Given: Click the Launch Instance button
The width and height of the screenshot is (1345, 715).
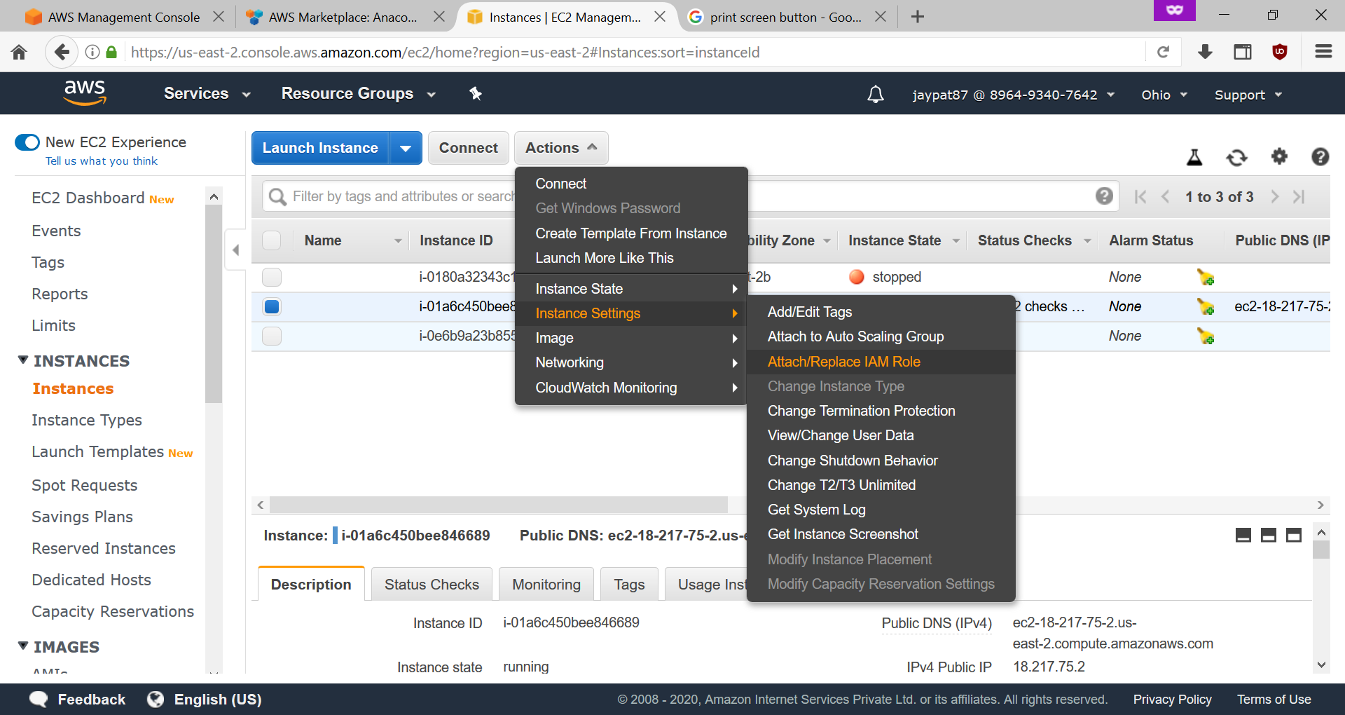Looking at the screenshot, I should tap(320, 148).
